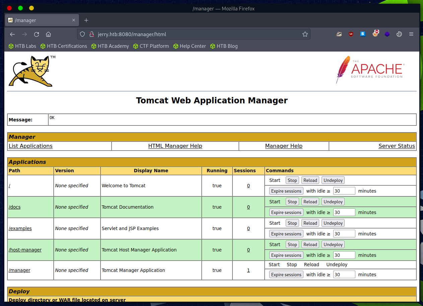Reload the page with the refresh icon
Image resolution: width=423 pixels, height=306 pixels.
(37, 34)
